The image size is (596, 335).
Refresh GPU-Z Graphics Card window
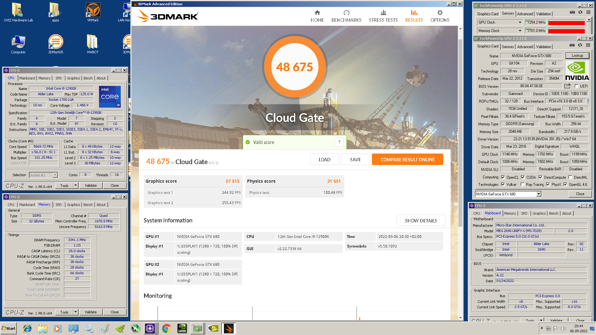(580, 45)
